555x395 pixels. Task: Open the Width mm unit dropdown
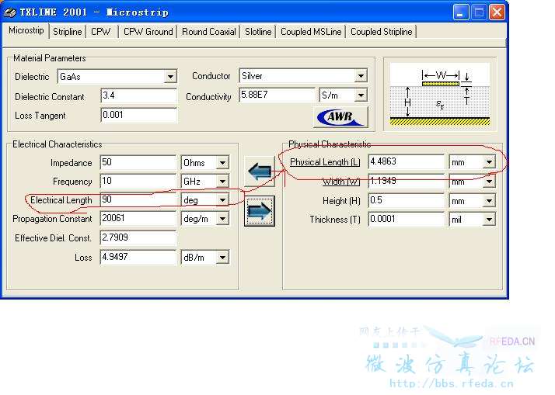pos(489,182)
